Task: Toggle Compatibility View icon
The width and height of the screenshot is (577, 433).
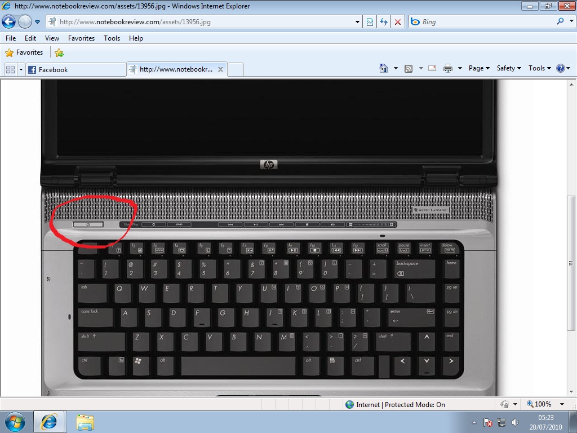Action: click(370, 22)
